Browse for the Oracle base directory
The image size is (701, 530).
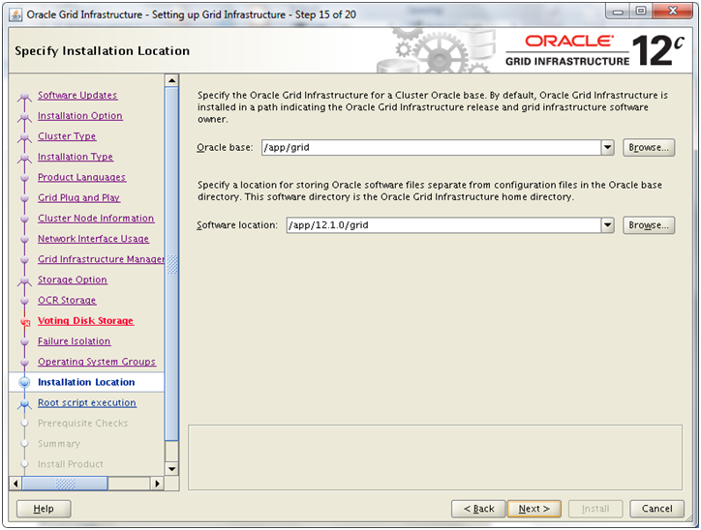coord(649,147)
